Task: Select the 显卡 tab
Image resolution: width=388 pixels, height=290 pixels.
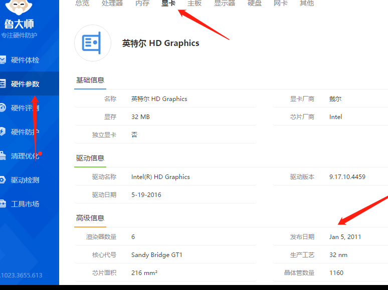Action: pyautogui.click(x=168, y=3)
